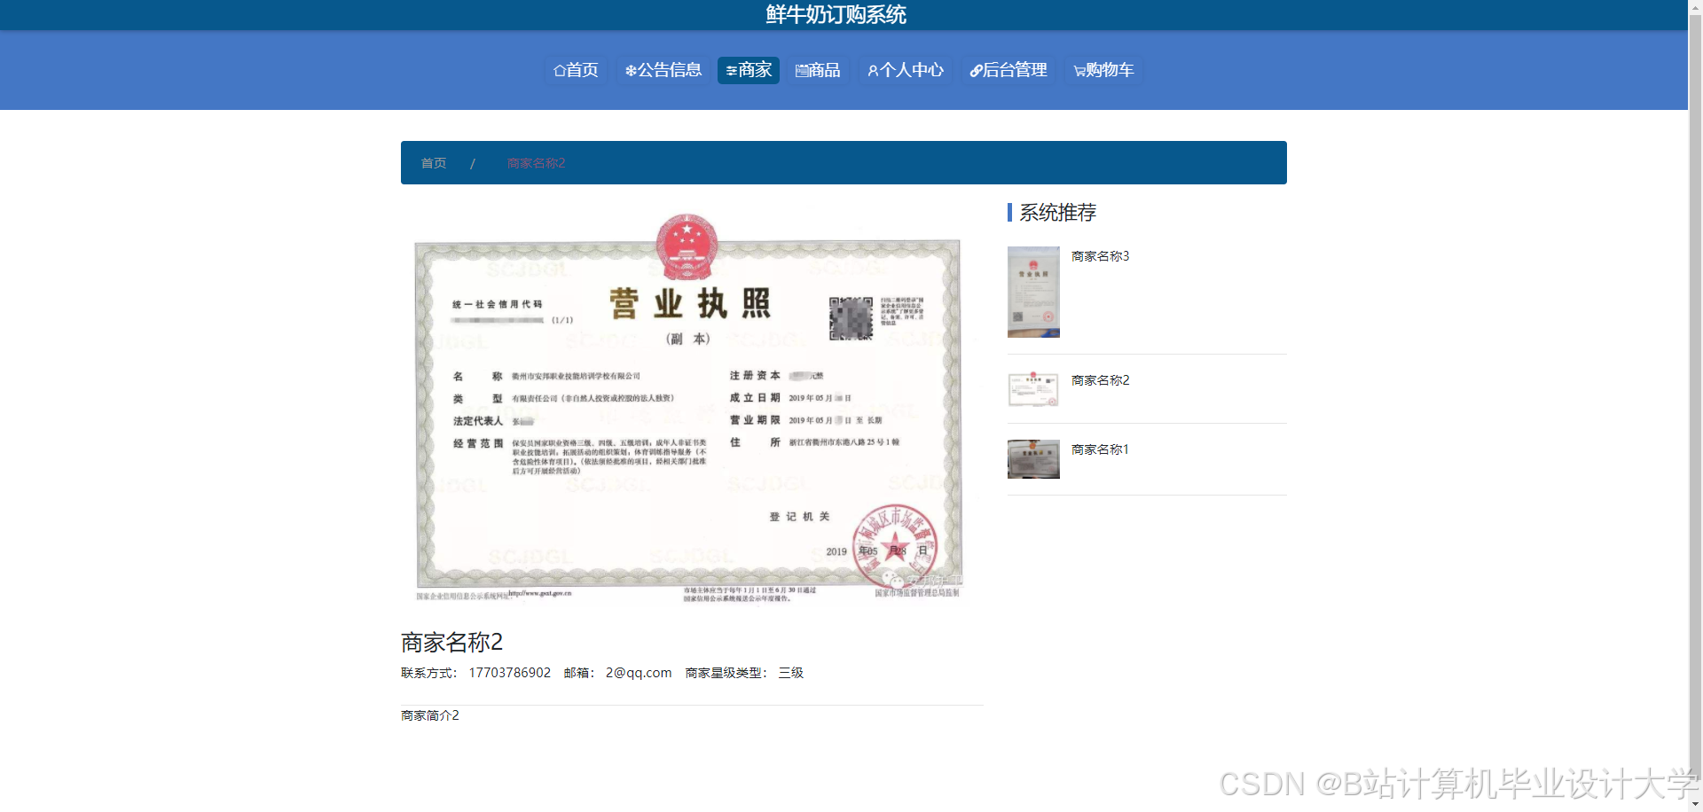Open recommended merchant 商家名称1 link
Image resolution: width=1703 pixels, height=812 pixels.
[1100, 449]
